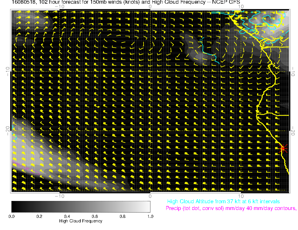
Task: Click the right axis '-10' latitude label
Action: [293, 71]
